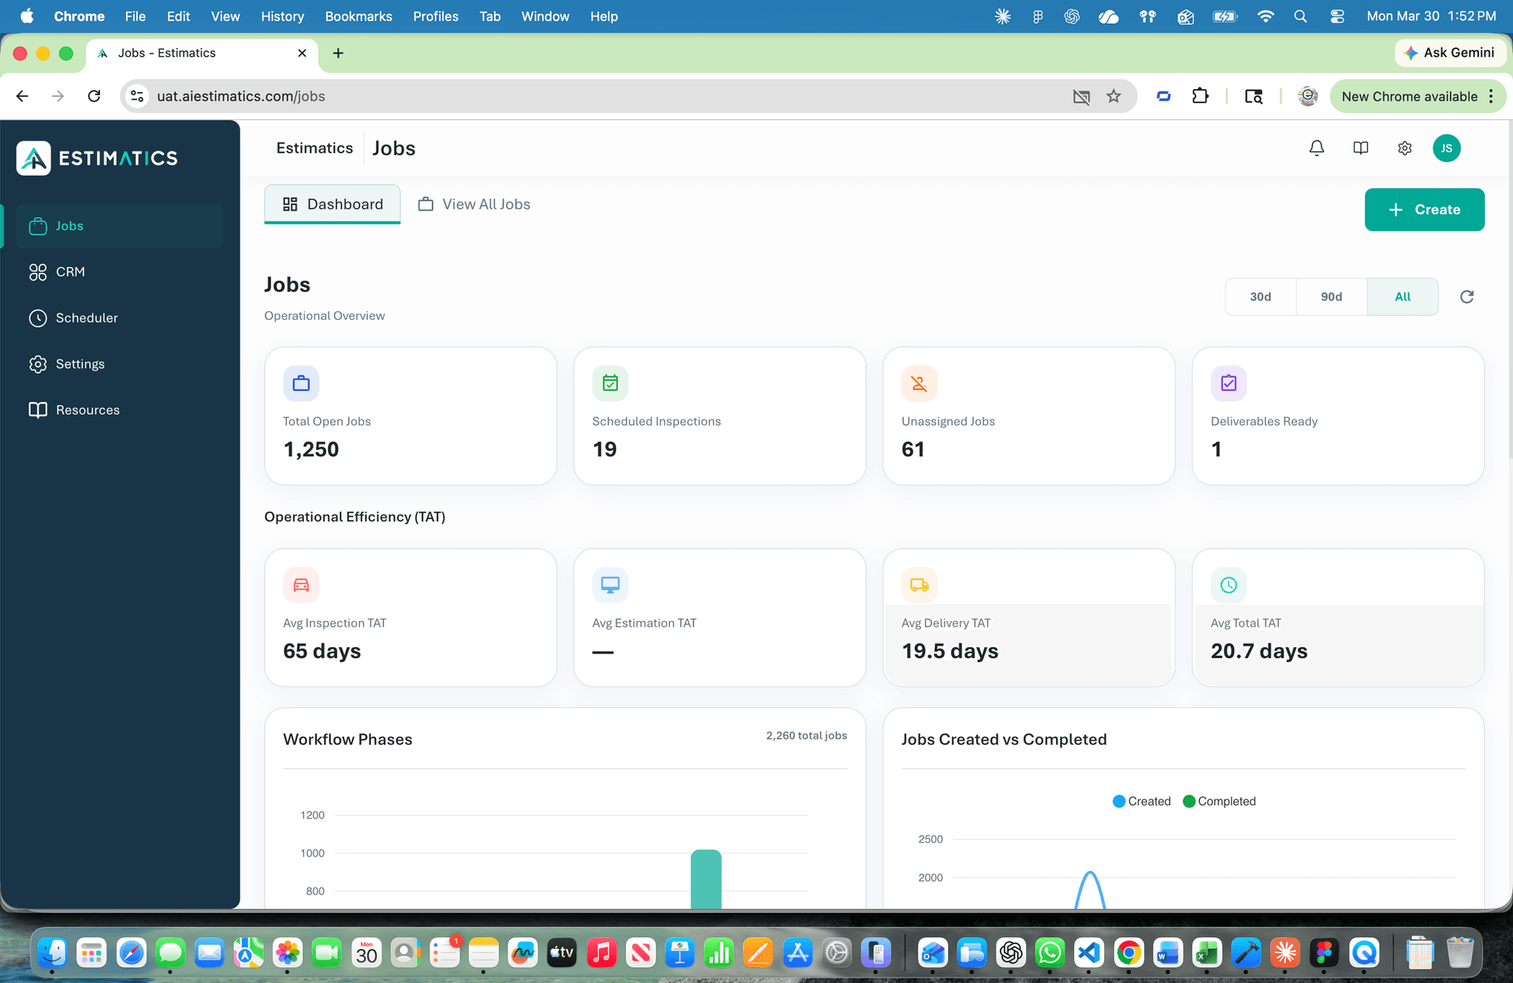The image size is (1513, 983).
Task: Refresh the Jobs metrics with the reload icon
Action: (1467, 296)
